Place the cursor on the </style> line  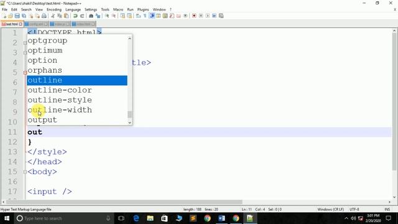[47, 152]
